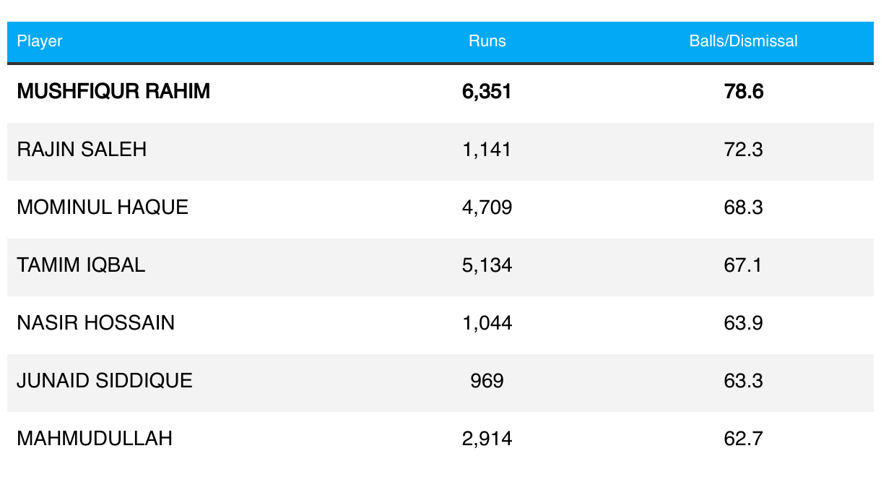Click MOMINUL HAQUE in the table
Viewport: 881px width, 477px height.
pos(103,207)
